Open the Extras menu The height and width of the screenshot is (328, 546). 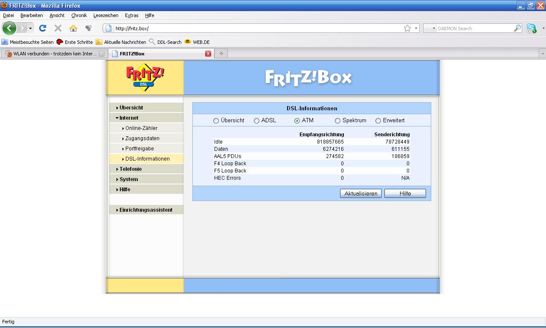coord(132,15)
